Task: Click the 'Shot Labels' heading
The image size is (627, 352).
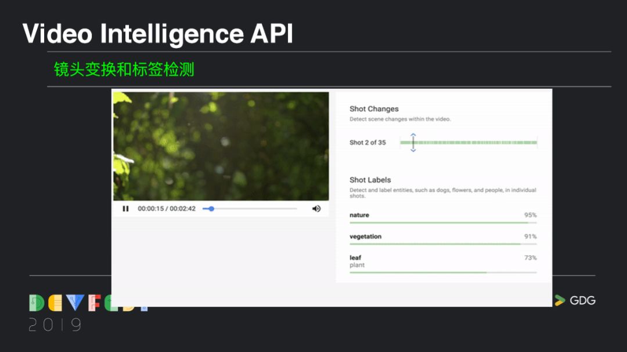Action: 370,180
